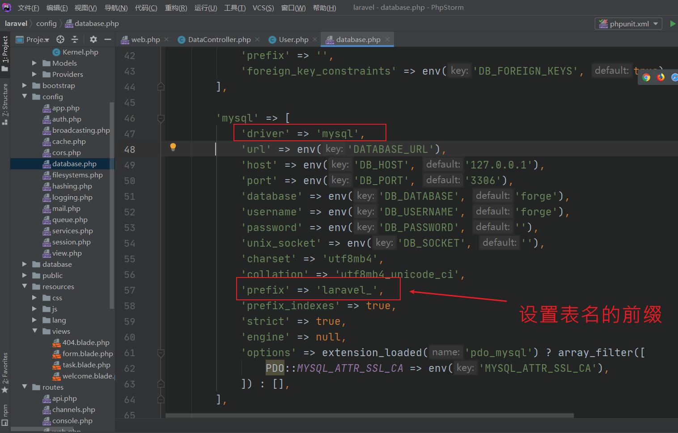Collapse the resources folder

click(25, 286)
